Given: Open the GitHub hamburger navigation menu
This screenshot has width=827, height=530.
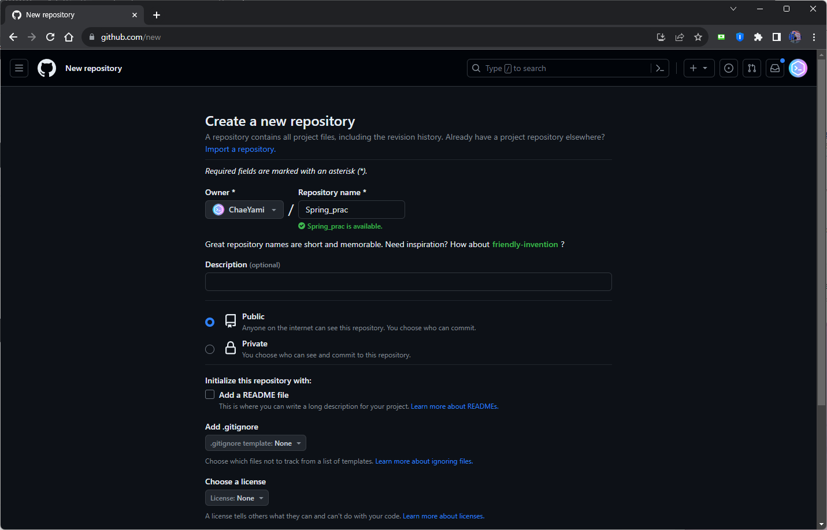Looking at the screenshot, I should pos(19,68).
